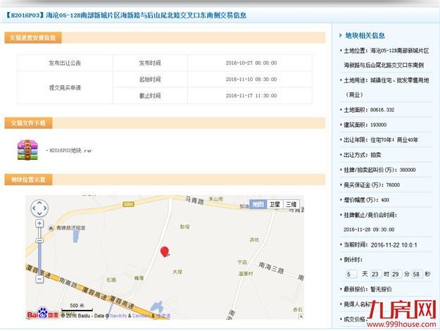Screen dimensions: 440x331
Task: Open the NavInfo data link
Action: [x=118, y=316]
